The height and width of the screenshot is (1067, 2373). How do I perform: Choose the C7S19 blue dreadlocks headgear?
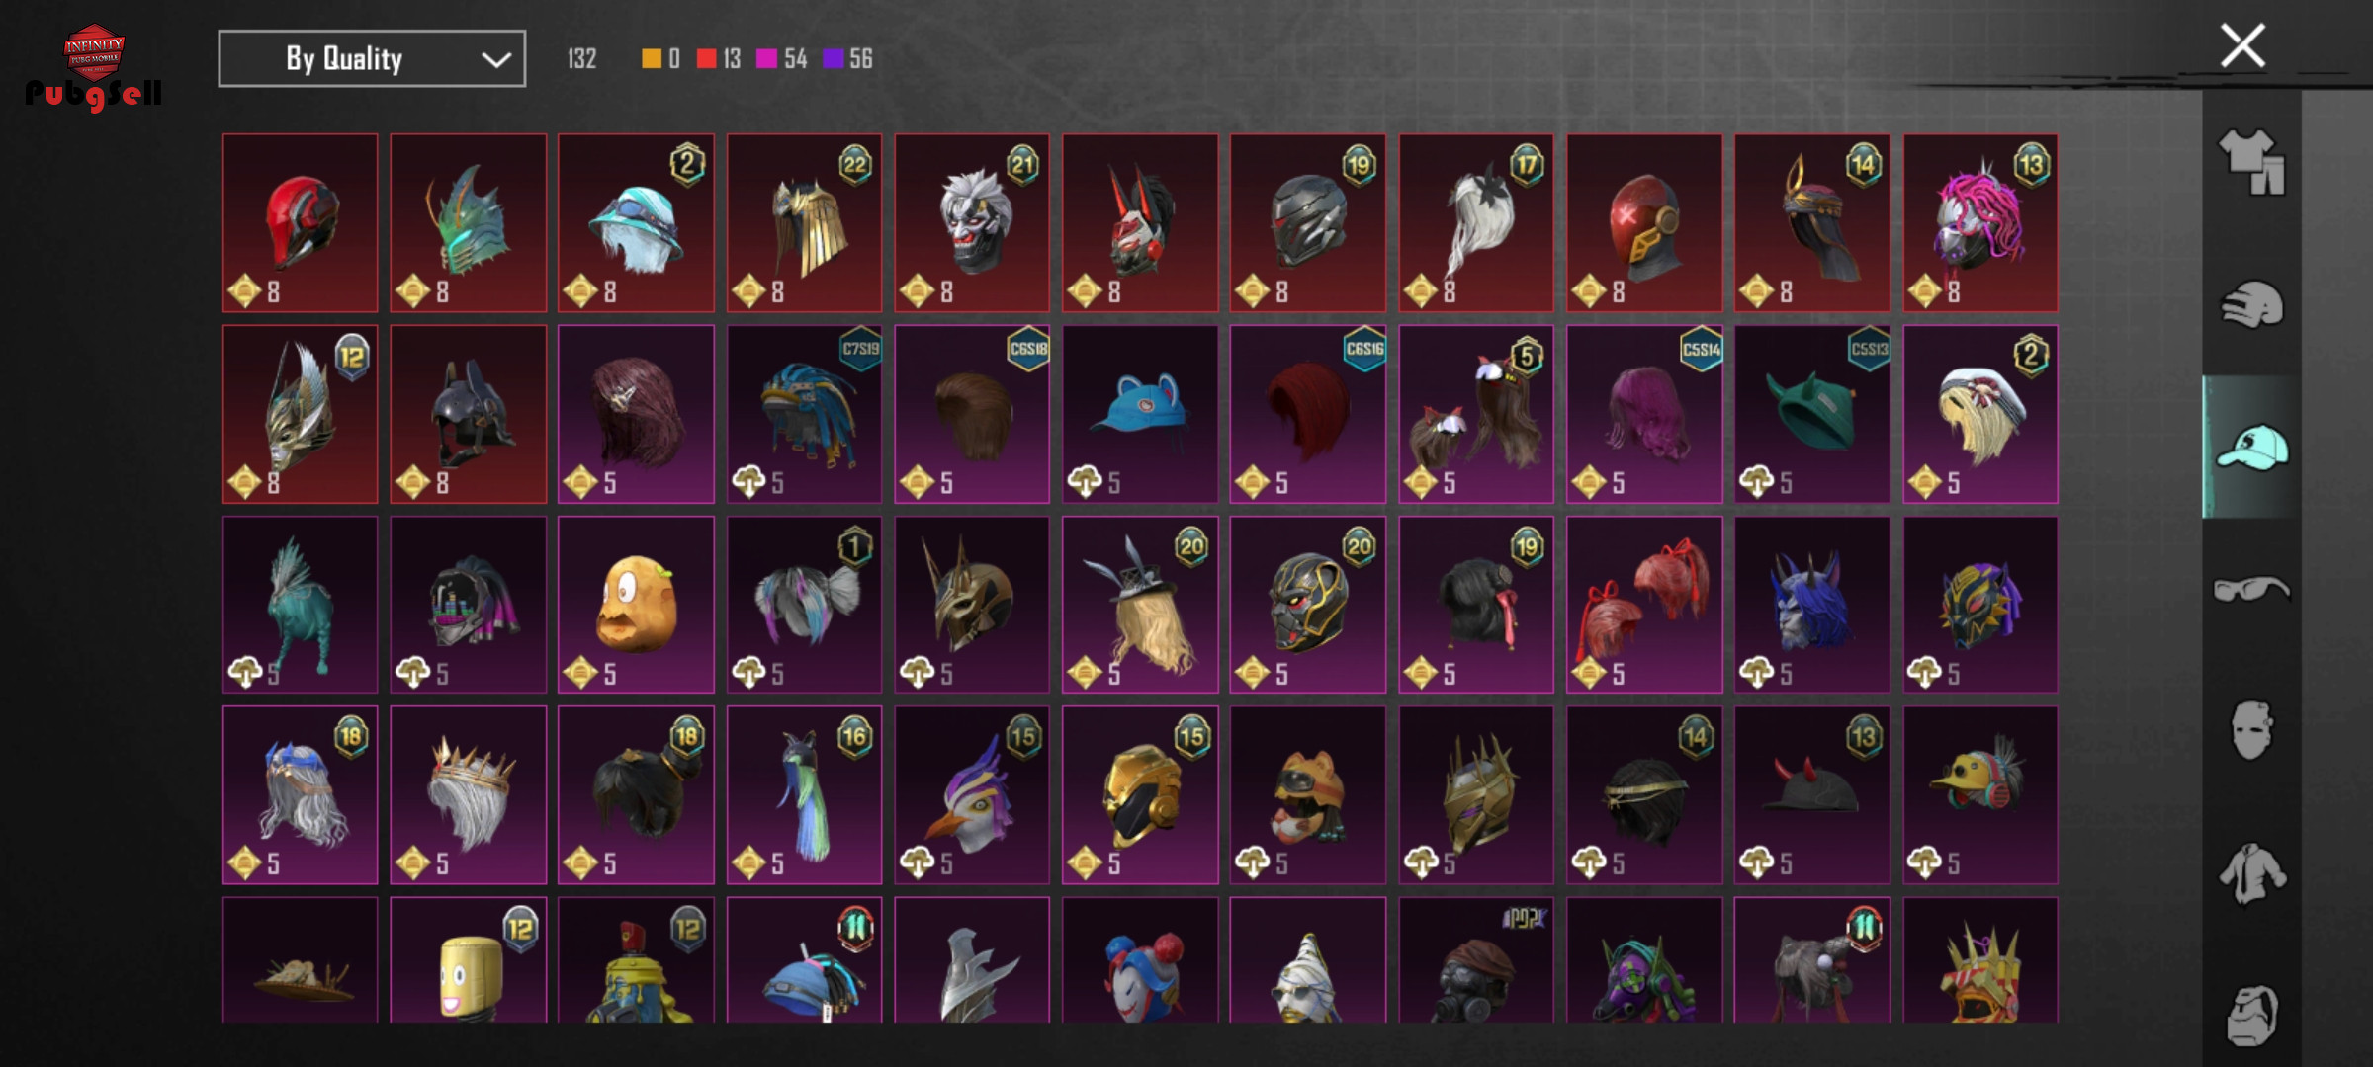click(804, 414)
